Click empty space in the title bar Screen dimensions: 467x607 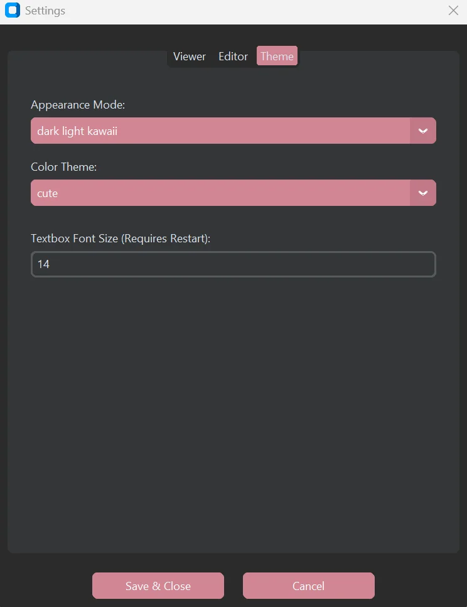point(255,11)
